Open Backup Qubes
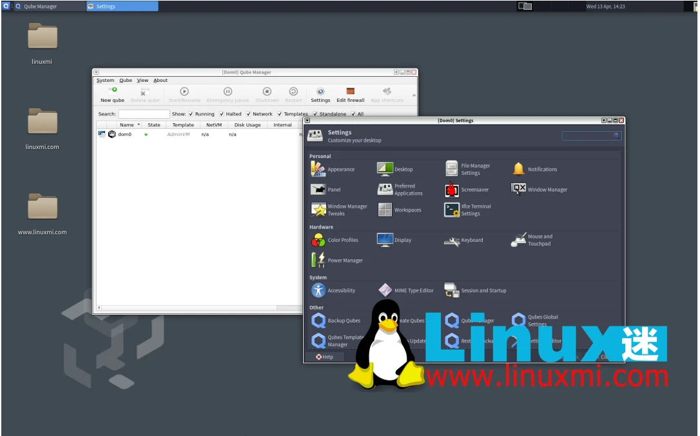The width and height of the screenshot is (700, 436). pos(336,321)
